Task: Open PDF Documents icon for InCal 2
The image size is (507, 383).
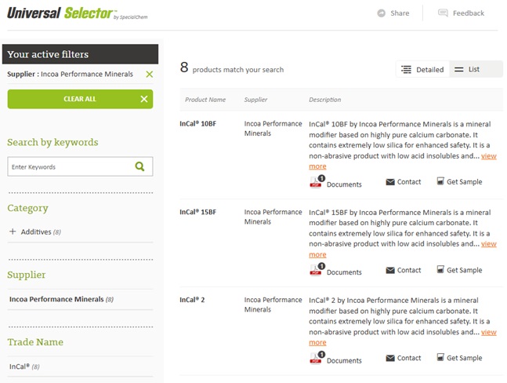Action: [x=317, y=358]
